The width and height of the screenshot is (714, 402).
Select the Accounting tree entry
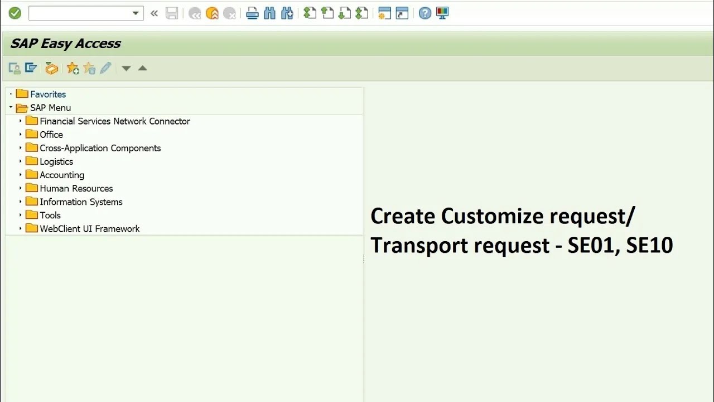pyautogui.click(x=62, y=175)
